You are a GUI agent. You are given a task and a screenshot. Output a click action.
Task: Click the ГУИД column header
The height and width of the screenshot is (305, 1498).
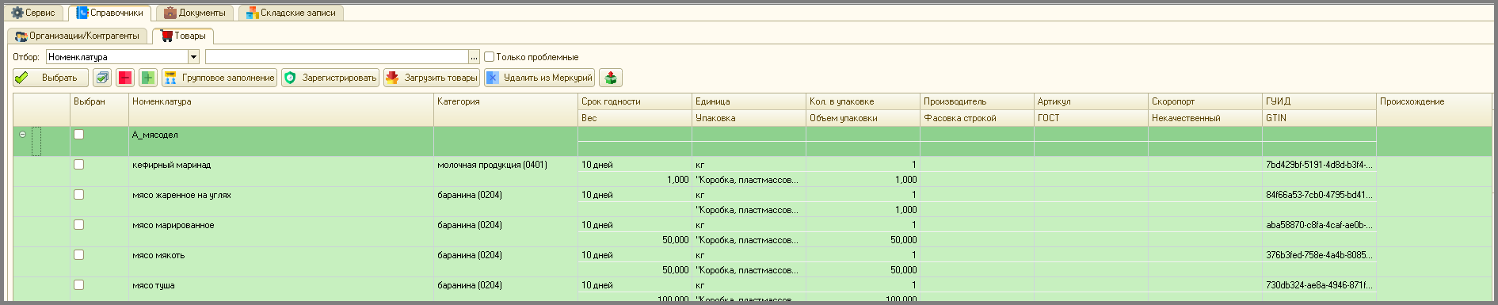coord(1319,101)
